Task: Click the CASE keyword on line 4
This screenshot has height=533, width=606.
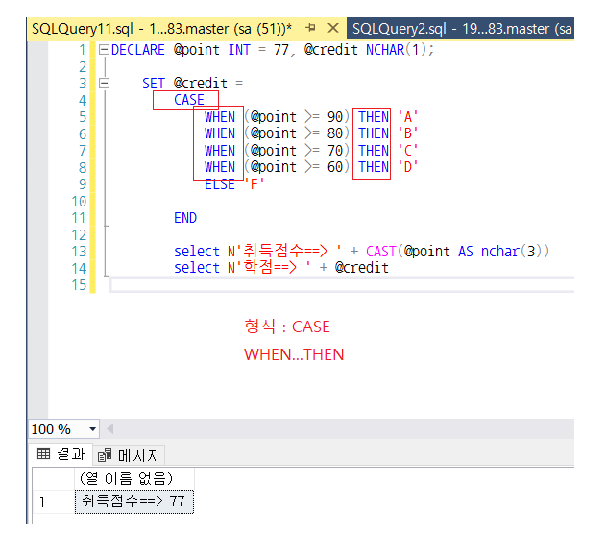Action: [x=189, y=100]
